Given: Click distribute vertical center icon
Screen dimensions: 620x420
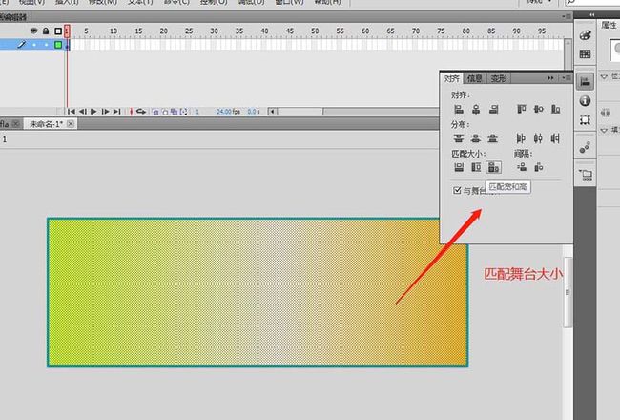Looking at the screenshot, I should pyautogui.click(x=476, y=138).
